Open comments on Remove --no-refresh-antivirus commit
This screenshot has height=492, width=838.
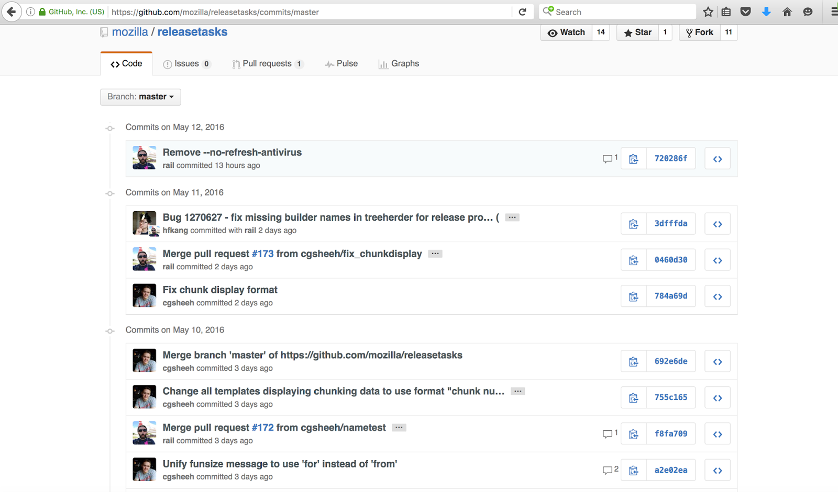click(610, 158)
